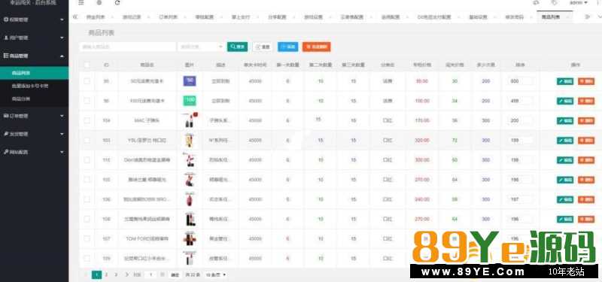This screenshot has height=282, width=602.
Task: Edit the 50元 phone recharge card row
Action: tap(565, 81)
